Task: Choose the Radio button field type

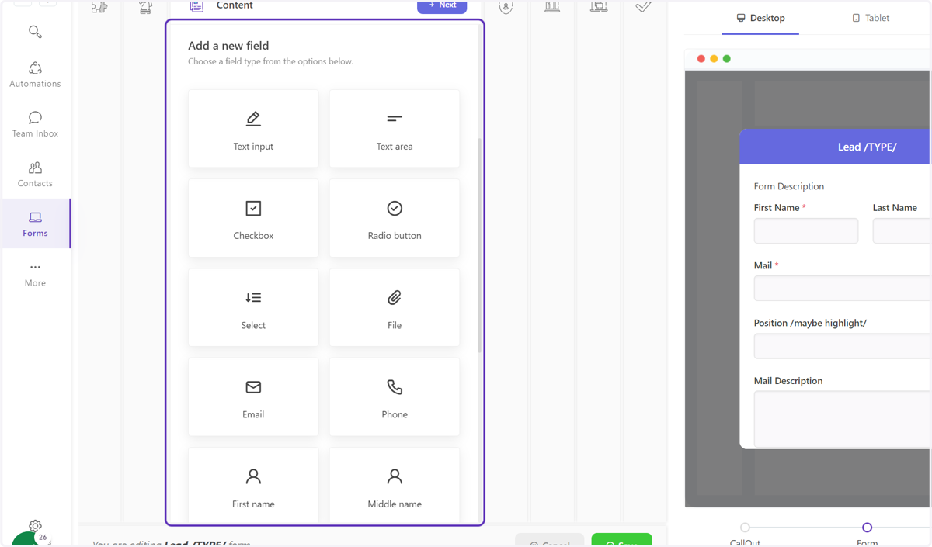Action: coord(395,218)
